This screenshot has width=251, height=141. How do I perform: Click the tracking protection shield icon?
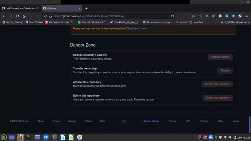coord(45,16)
